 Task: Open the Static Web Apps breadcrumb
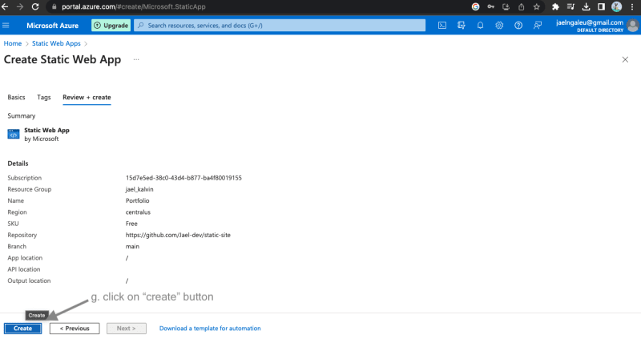56,43
